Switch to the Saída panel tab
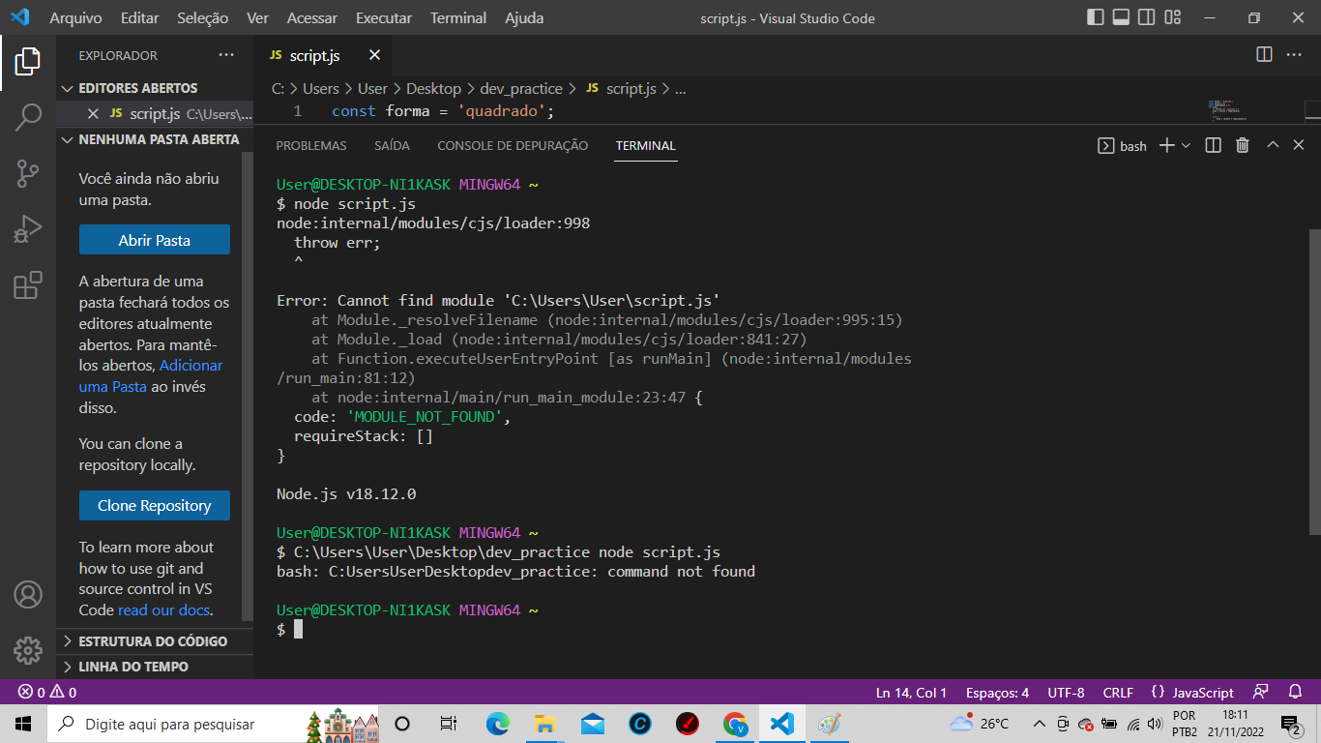This screenshot has height=743, width=1321. point(392,146)
